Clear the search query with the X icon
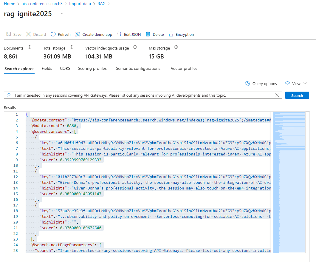This screenshot has height=262, width=316. tap(277, 95)
